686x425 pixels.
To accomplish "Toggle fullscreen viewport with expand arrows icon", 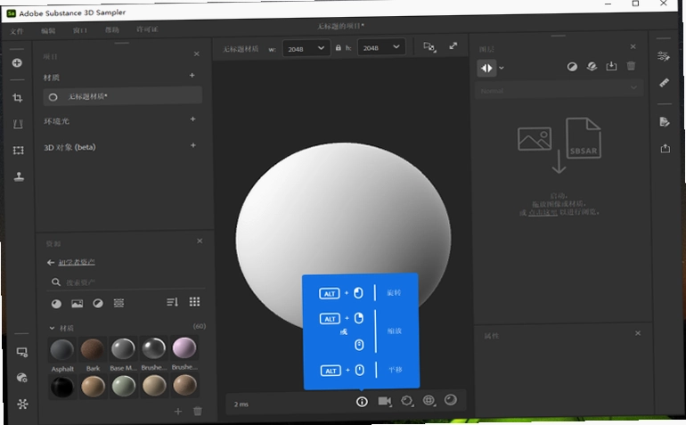I will pos(453,46).
